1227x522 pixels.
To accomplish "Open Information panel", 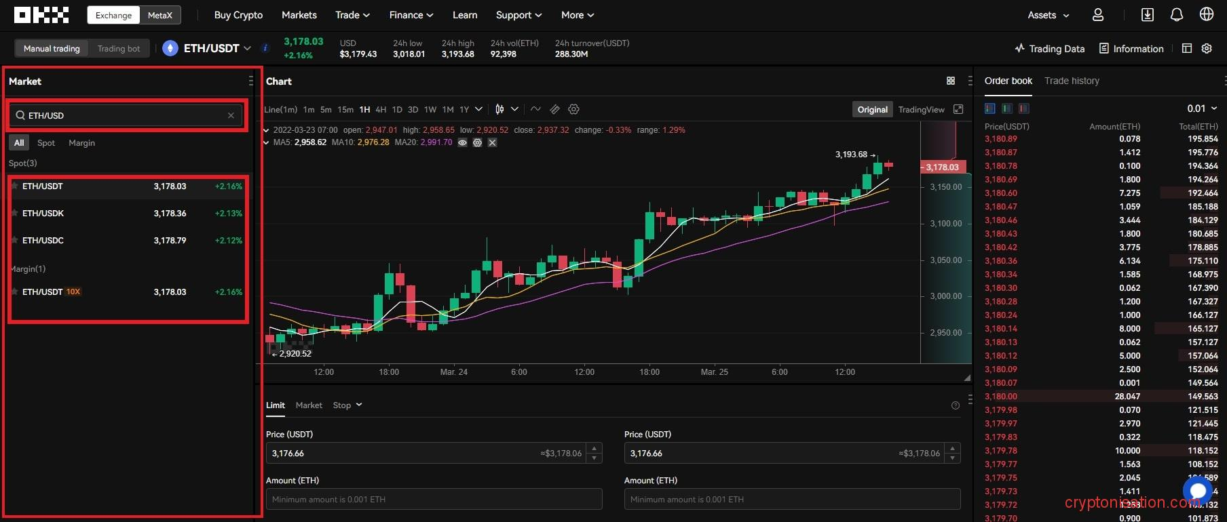I will click(x=1131, y=48).
